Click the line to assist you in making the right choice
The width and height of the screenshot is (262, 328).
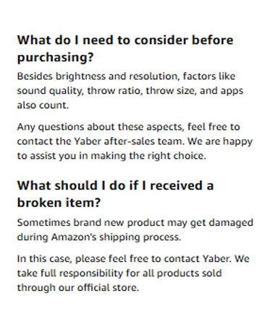point(111,156)
